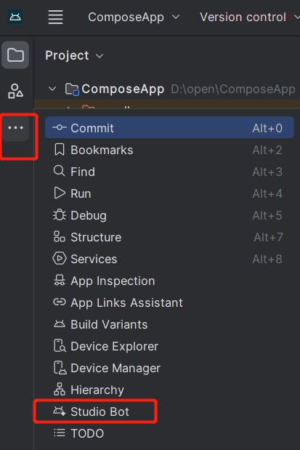This screenshot has width=300, height=450.
Task: Open the Resource Manager sidebar icon
Action: pyautogui.click(x=15, y=91)
